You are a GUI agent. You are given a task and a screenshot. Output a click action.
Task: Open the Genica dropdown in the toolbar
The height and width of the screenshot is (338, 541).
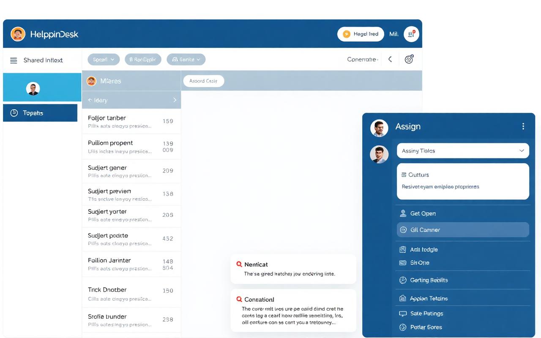tap(186, 59)
